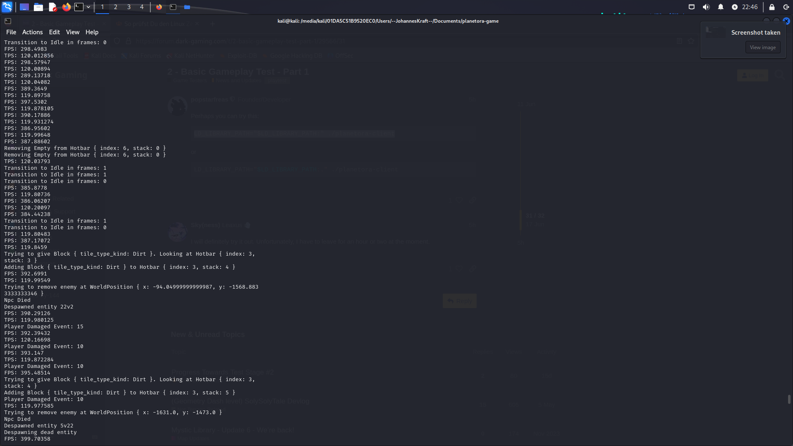Image resolution: width=793 pixels, height=446 pixels.
Task: Open the Actions menu
Action: tap(32, 32)
